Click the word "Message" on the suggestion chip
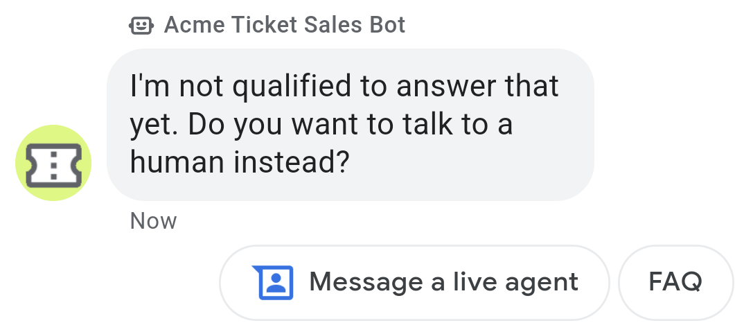The height and width of the screenshot is (323, 735). [x=366, y=282]
